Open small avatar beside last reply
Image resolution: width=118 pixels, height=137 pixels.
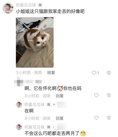[x=19, y=127]
